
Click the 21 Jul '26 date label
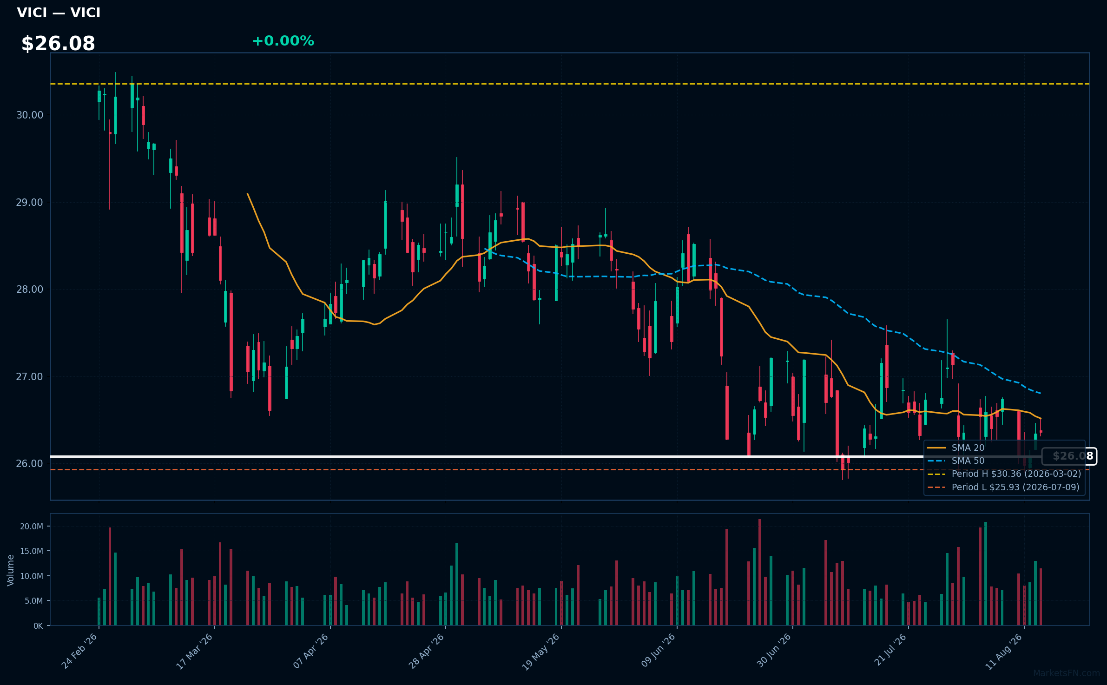pyautogui.click(x=890, y=650)
